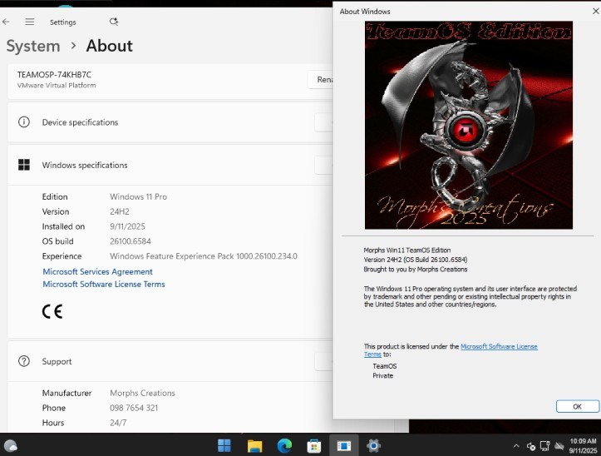Click the network tray icon

click(x=544, y=446)
